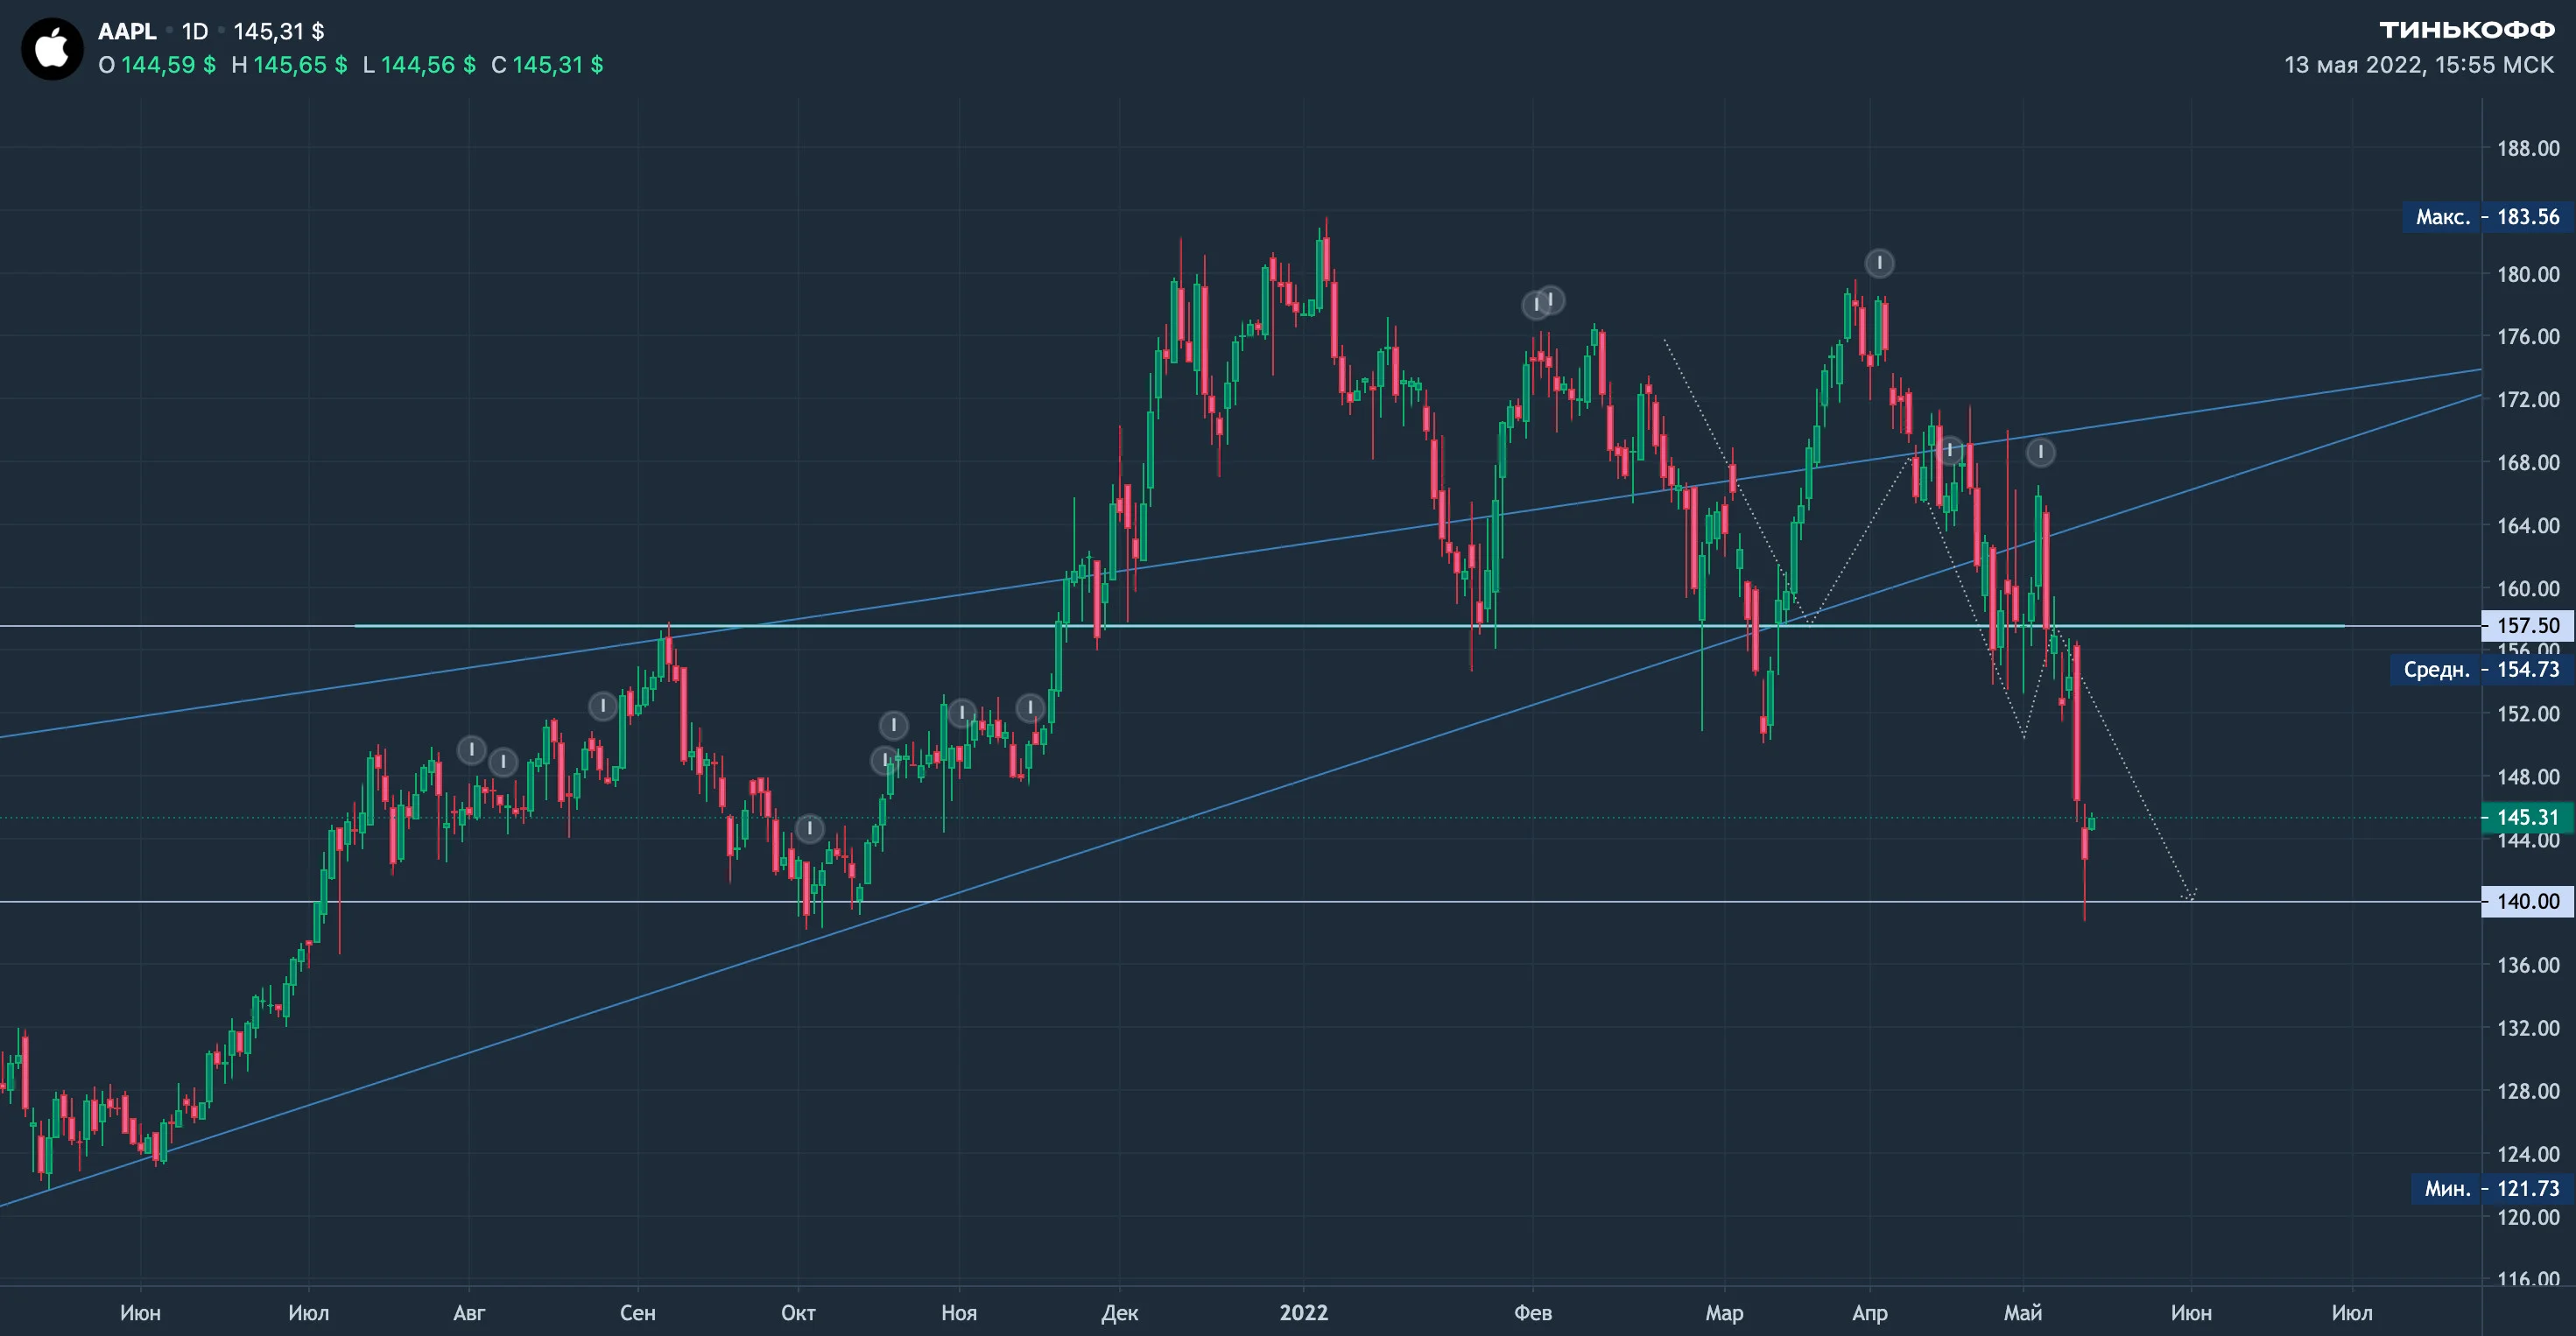Screen dimensions: 2576x1336
Task: Click the event marker near Окт low
Action: pyautogui.click(x=809, y=828)
